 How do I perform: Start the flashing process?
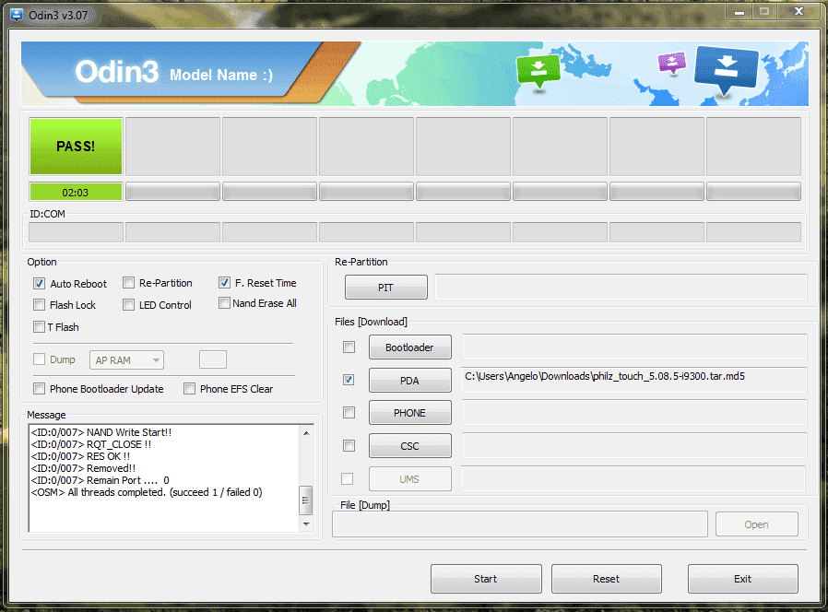[486, 579]
